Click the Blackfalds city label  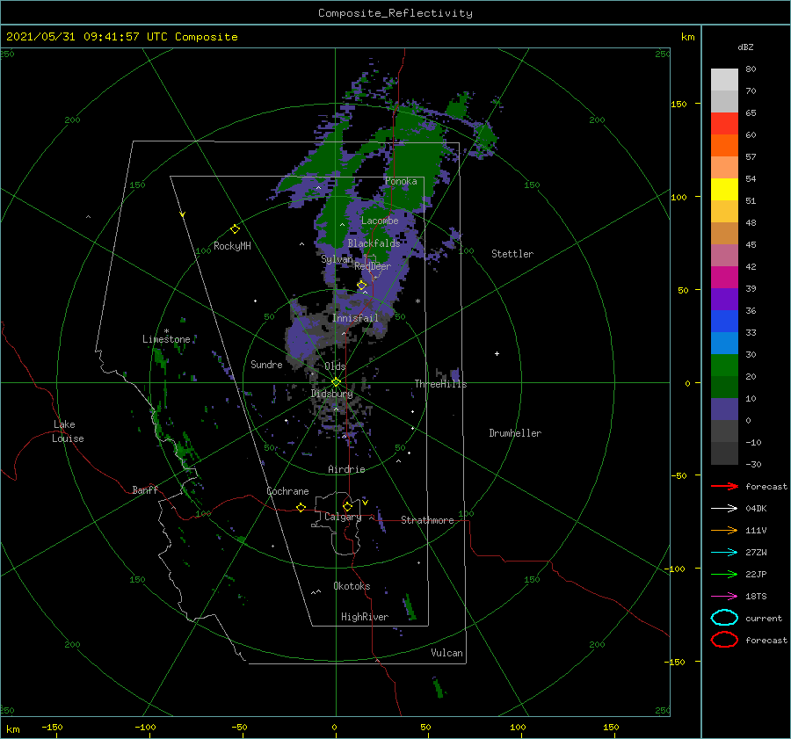click(374, 243)
